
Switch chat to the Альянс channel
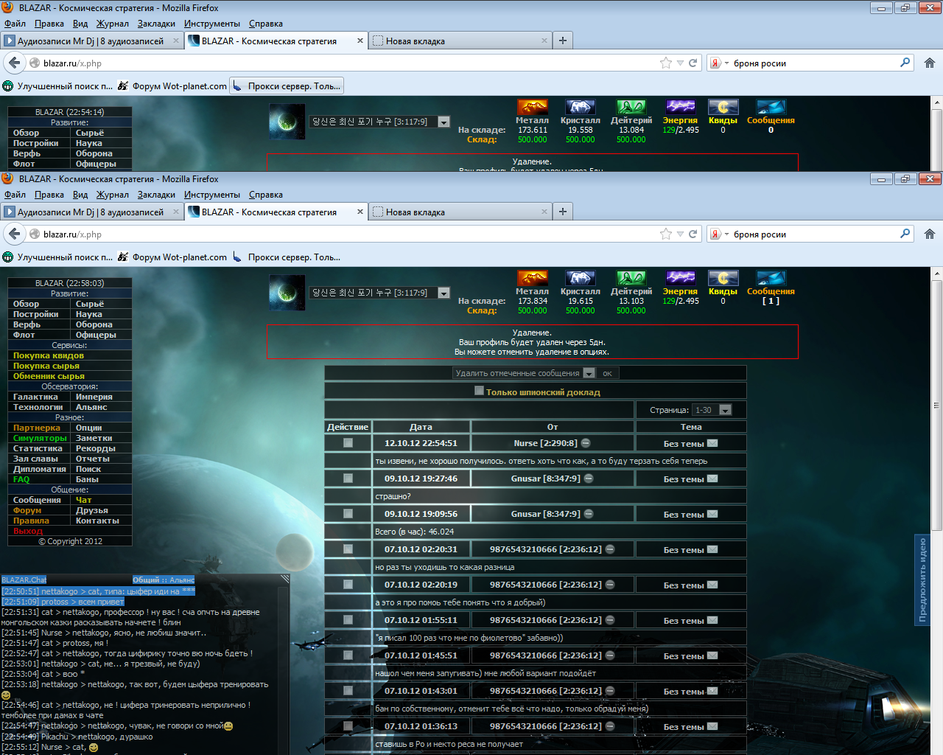182,580
